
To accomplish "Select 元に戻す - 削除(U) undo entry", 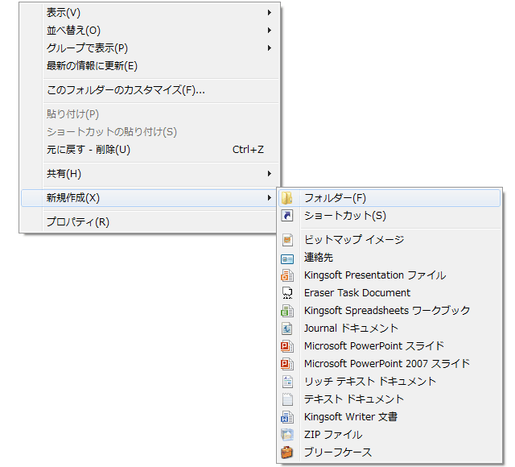I will pyautogui.click(x=89, y=150).
